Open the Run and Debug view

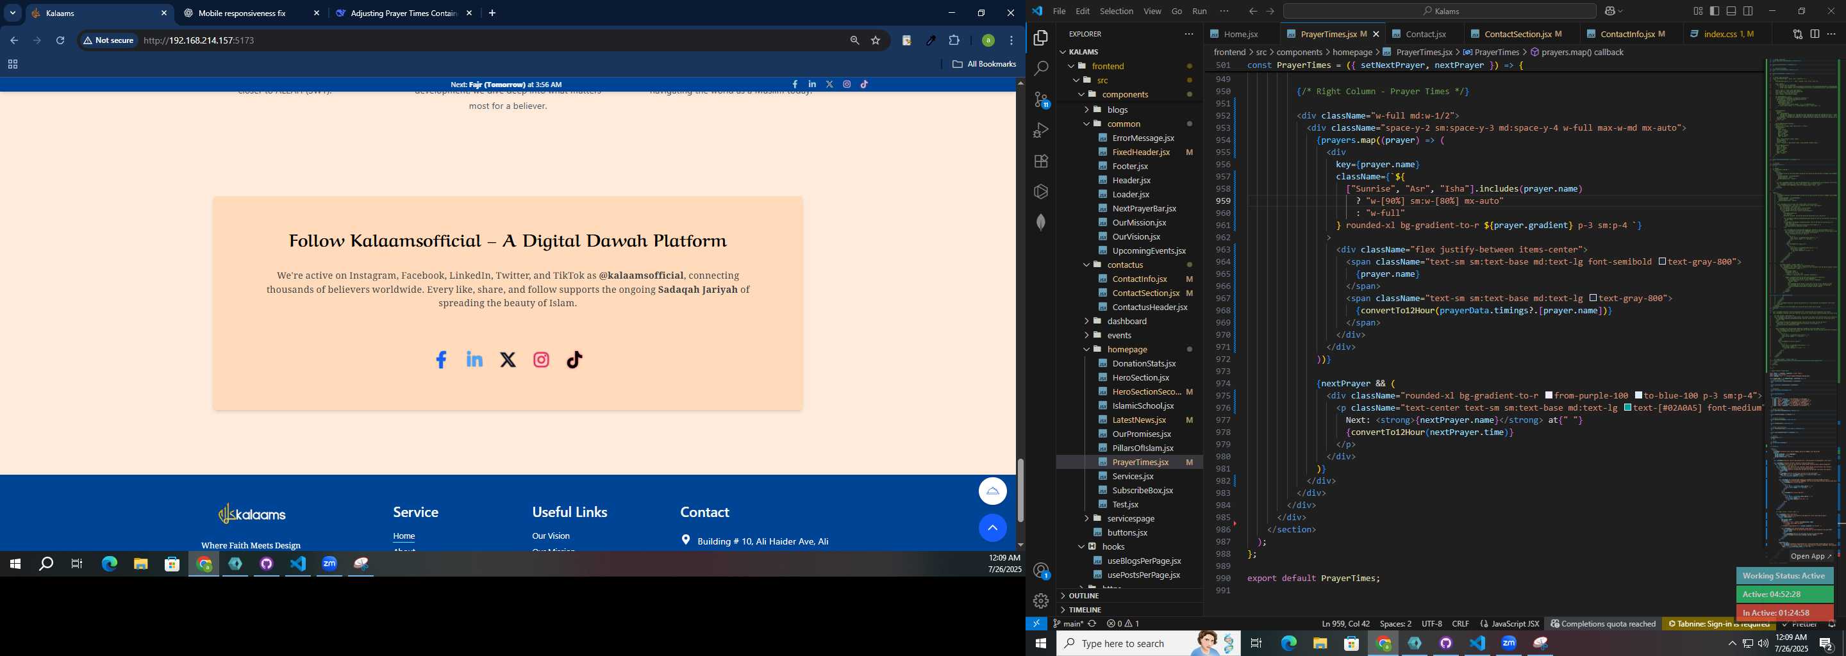[x=1041, y=130]
